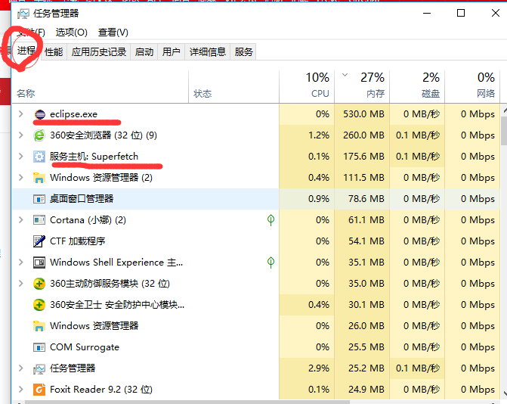
Task: Expand the 任务管理器 process group
Action: pos(21,368)
